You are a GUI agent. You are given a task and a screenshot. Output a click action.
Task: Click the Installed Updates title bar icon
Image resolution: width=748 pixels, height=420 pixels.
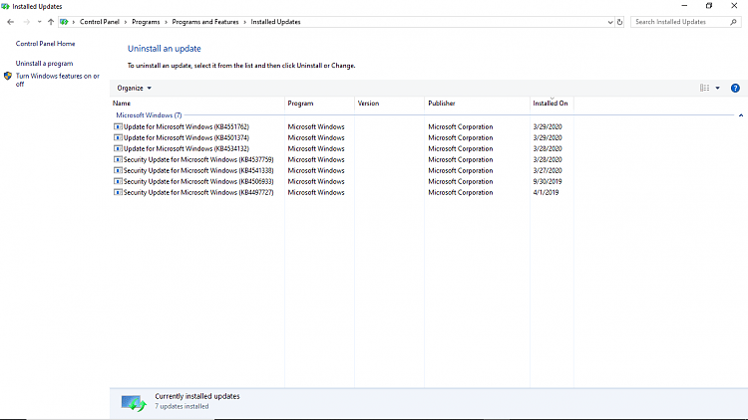[5, 6]
